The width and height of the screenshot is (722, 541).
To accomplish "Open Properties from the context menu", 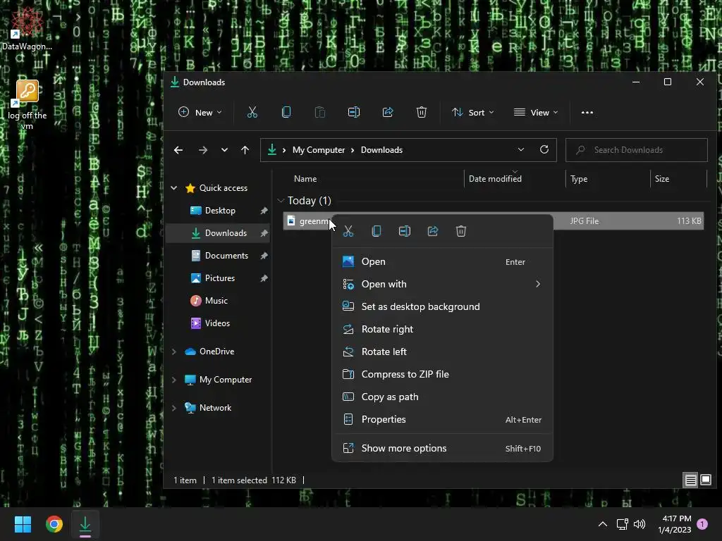I will (442, 420).
